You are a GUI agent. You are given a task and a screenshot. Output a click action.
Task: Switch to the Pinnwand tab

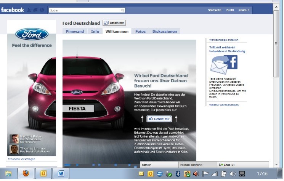pos(75,31)
